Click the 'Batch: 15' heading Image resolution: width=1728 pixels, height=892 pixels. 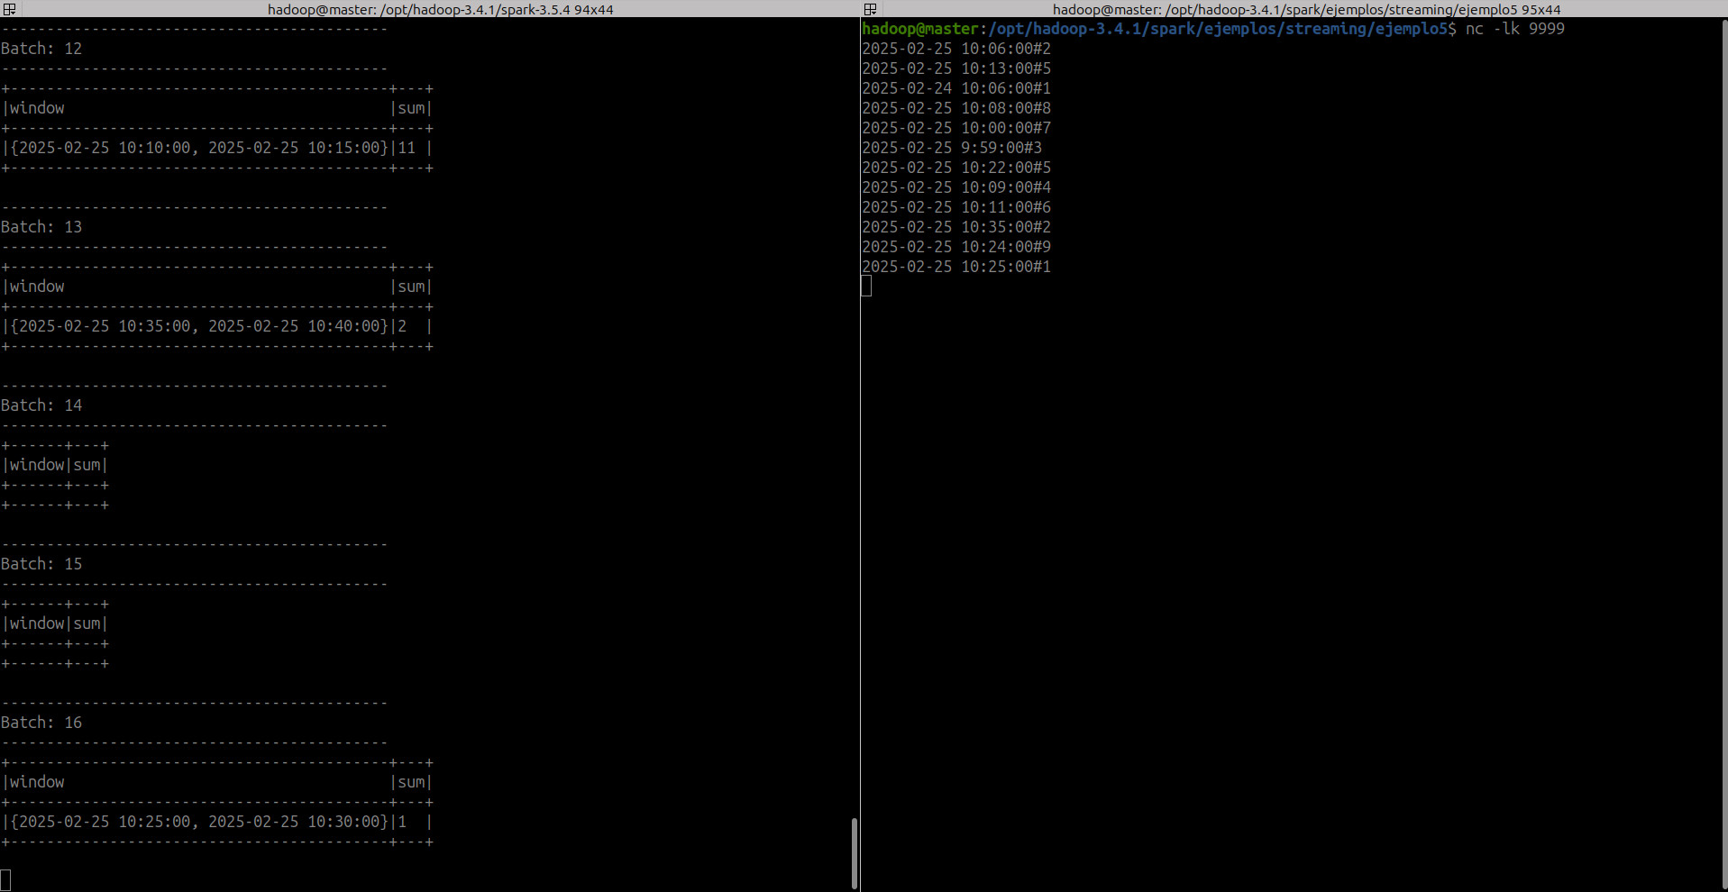[x=41, y=564]
